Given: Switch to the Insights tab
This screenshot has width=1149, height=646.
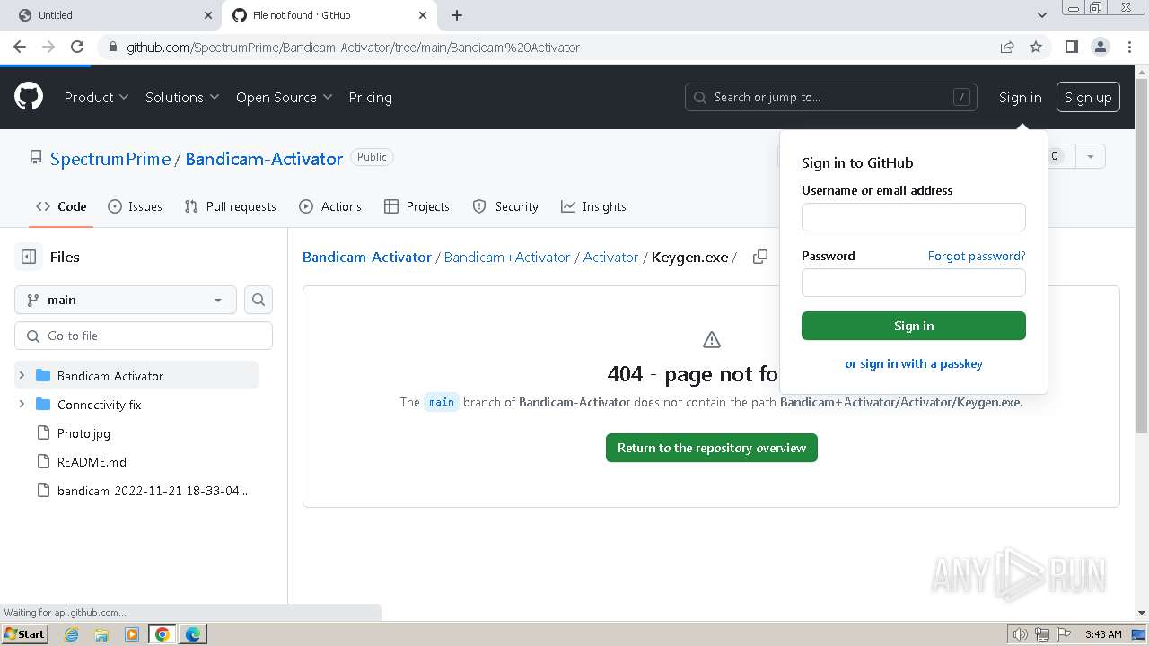Looking at the screenshot, I should click(593, 206).
